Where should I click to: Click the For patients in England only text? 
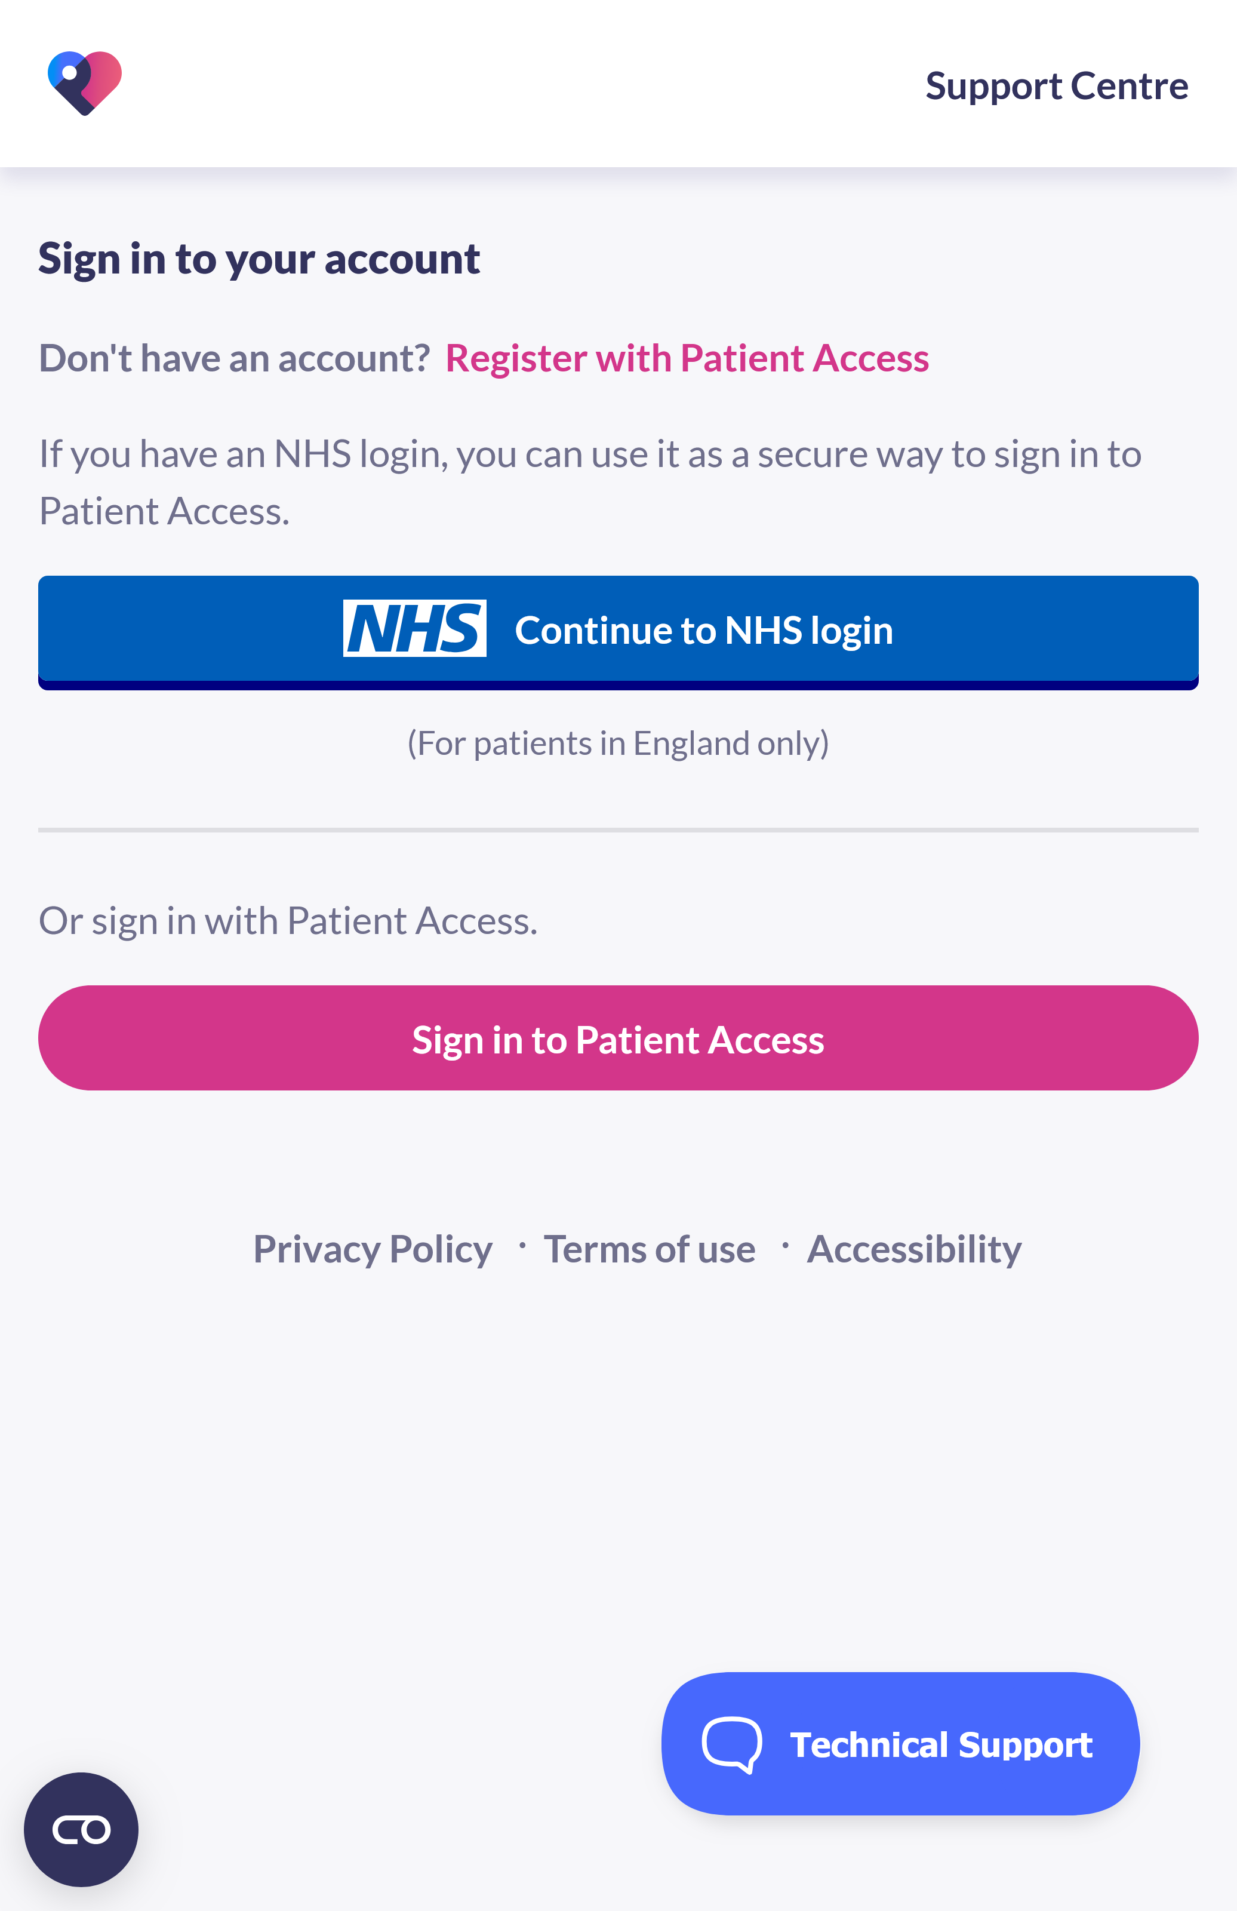[x=617, y=742]
